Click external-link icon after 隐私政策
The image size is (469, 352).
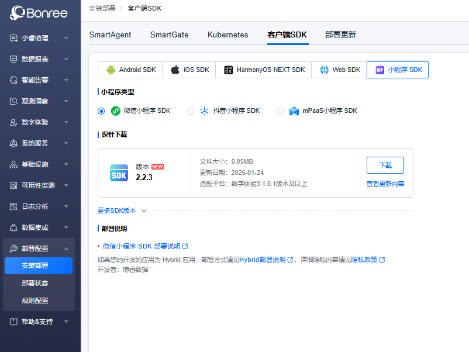[x=382, y=260]
